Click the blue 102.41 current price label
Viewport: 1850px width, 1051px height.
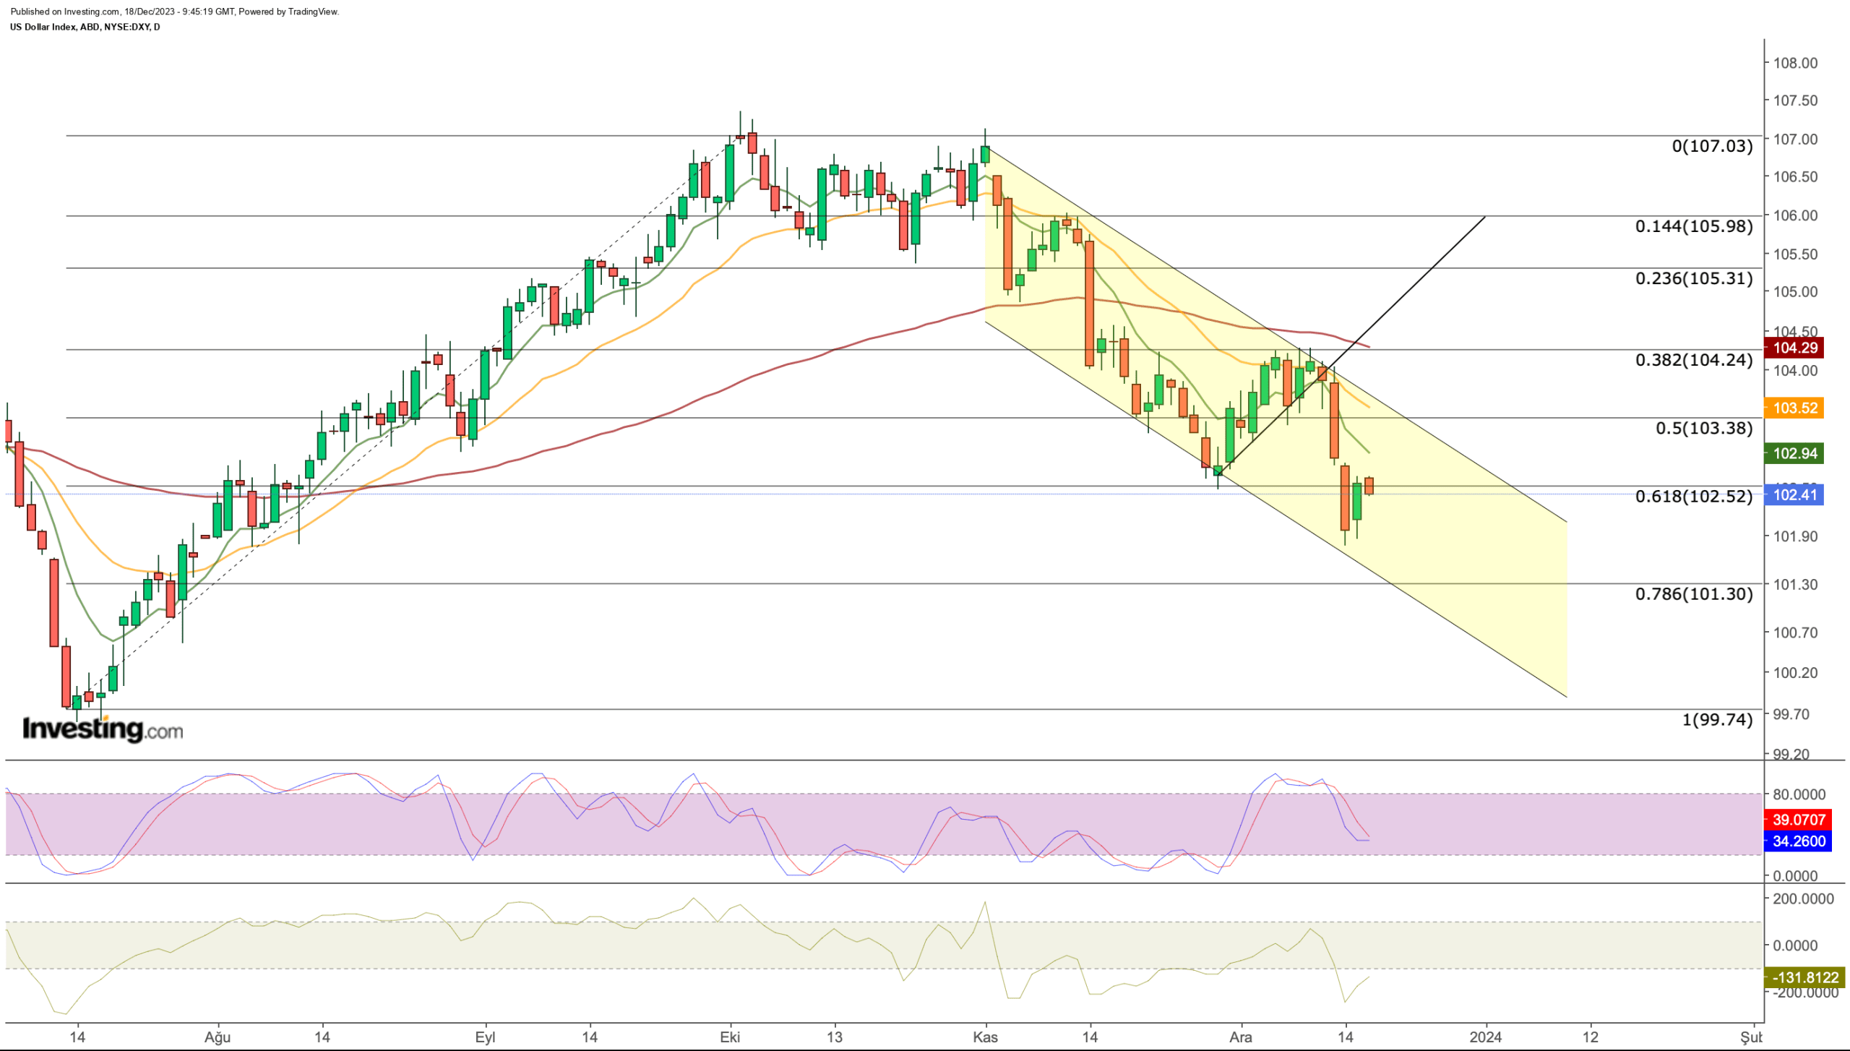pyautogui.click(x=1794, y=494)
